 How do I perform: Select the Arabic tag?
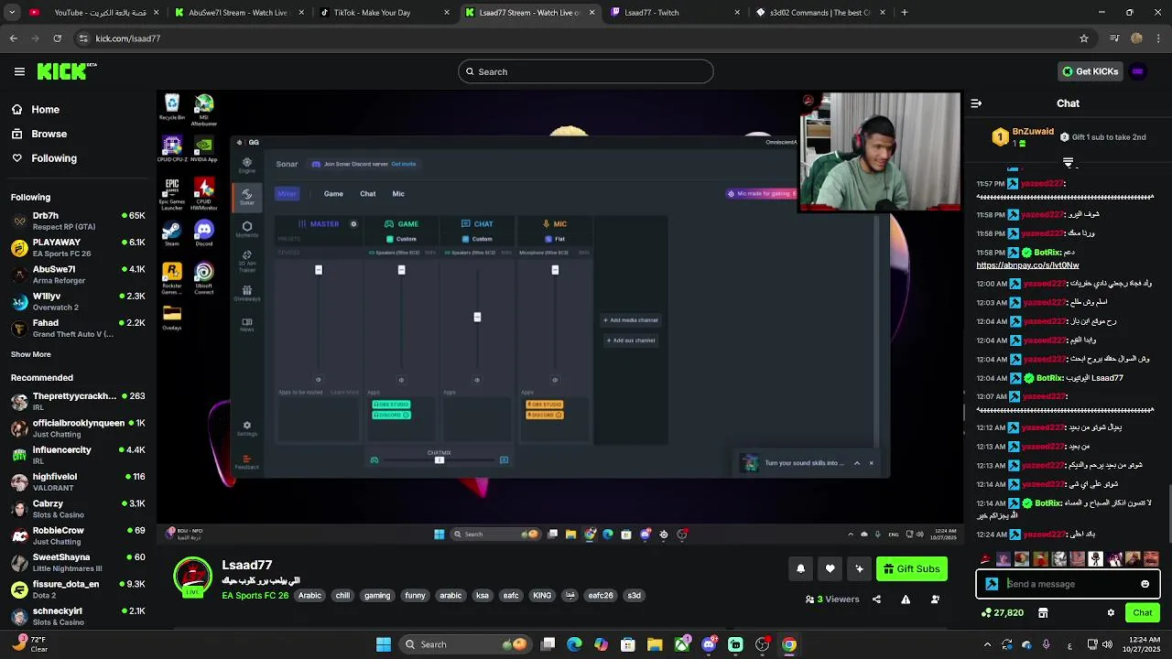tap(309, 596)
